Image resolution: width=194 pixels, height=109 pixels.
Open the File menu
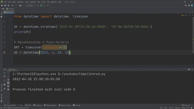5,2
